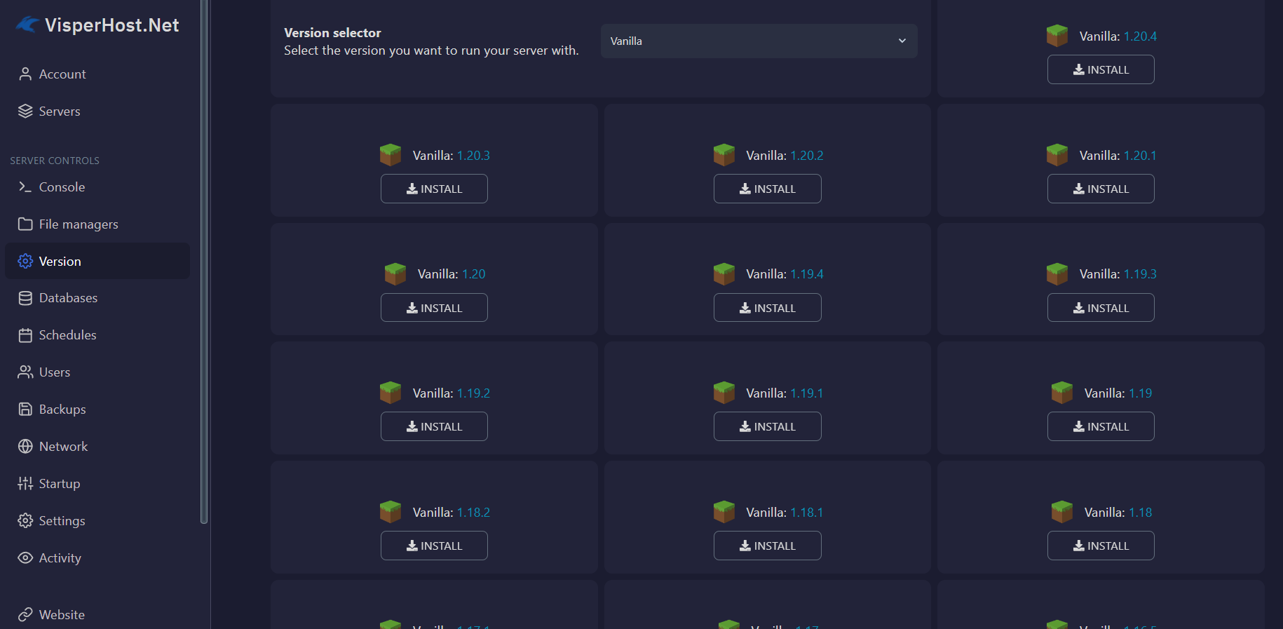Open the Activity log section
Image resolution: width=1283 pixels, height=629 pixels.
point(97,558)
